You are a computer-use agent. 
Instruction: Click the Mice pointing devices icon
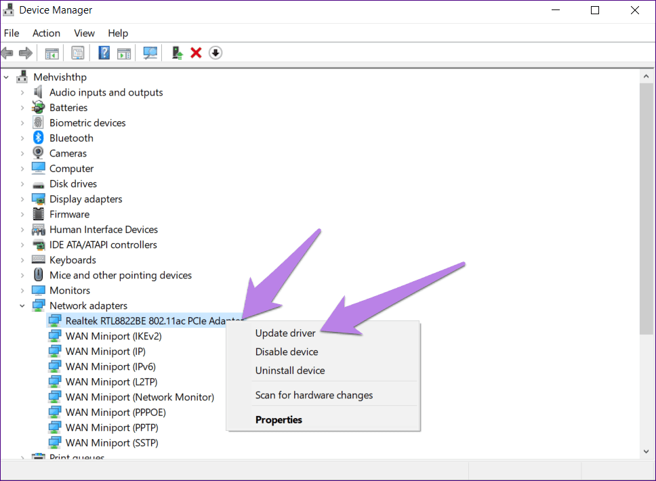(x=38, y=275)
